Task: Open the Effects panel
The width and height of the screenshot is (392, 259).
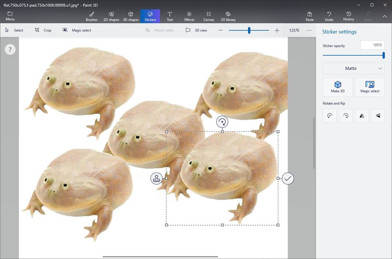Action: [189, 16]
